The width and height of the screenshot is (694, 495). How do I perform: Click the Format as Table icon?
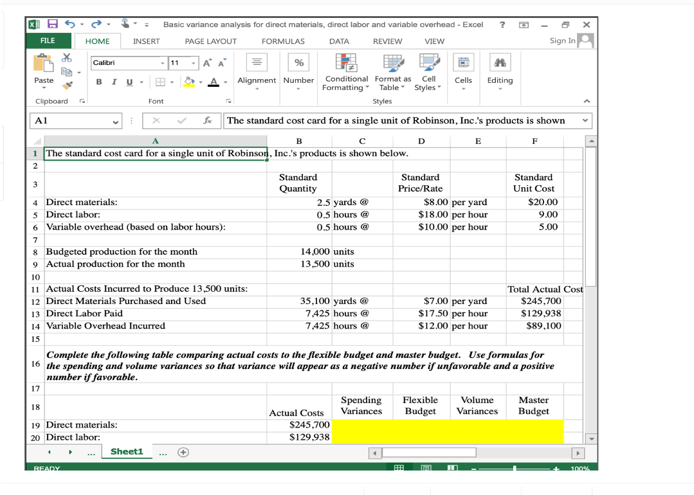tap(392, 72)
